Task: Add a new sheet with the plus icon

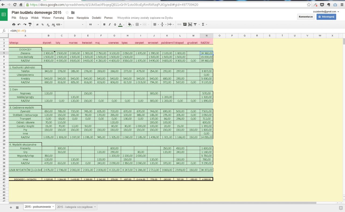Action: click(11, 207)
